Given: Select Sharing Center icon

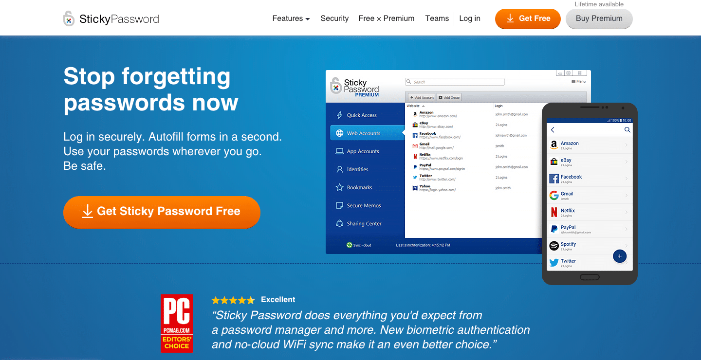Looking at the screenshot, I should (x=340, y=223).
